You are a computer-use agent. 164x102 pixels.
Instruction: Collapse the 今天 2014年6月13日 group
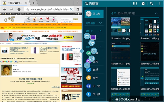156,13
